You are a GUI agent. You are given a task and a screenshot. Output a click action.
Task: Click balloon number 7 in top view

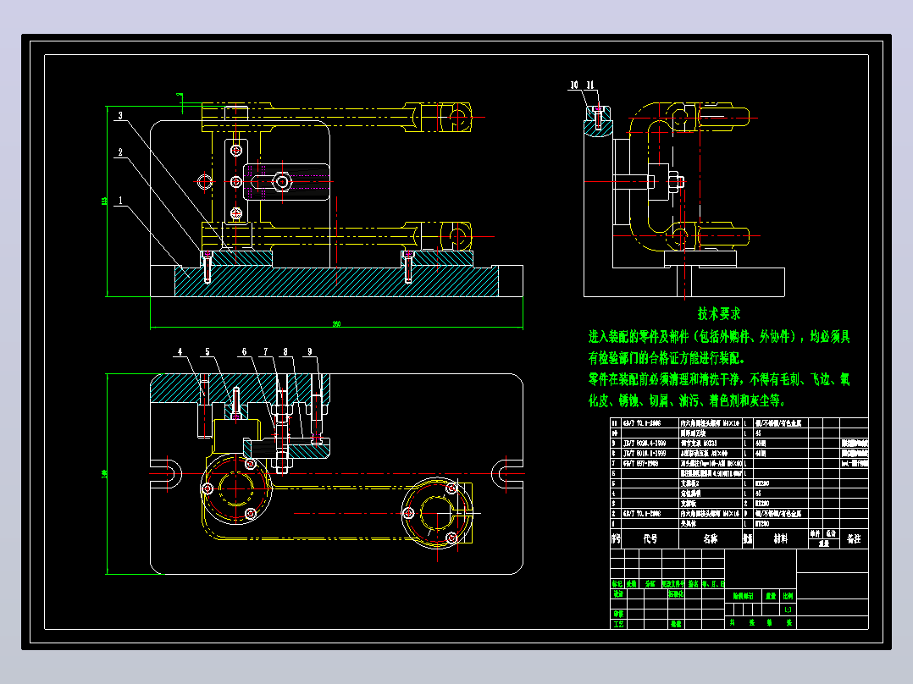pyautogui.click(x=266, y=351)
